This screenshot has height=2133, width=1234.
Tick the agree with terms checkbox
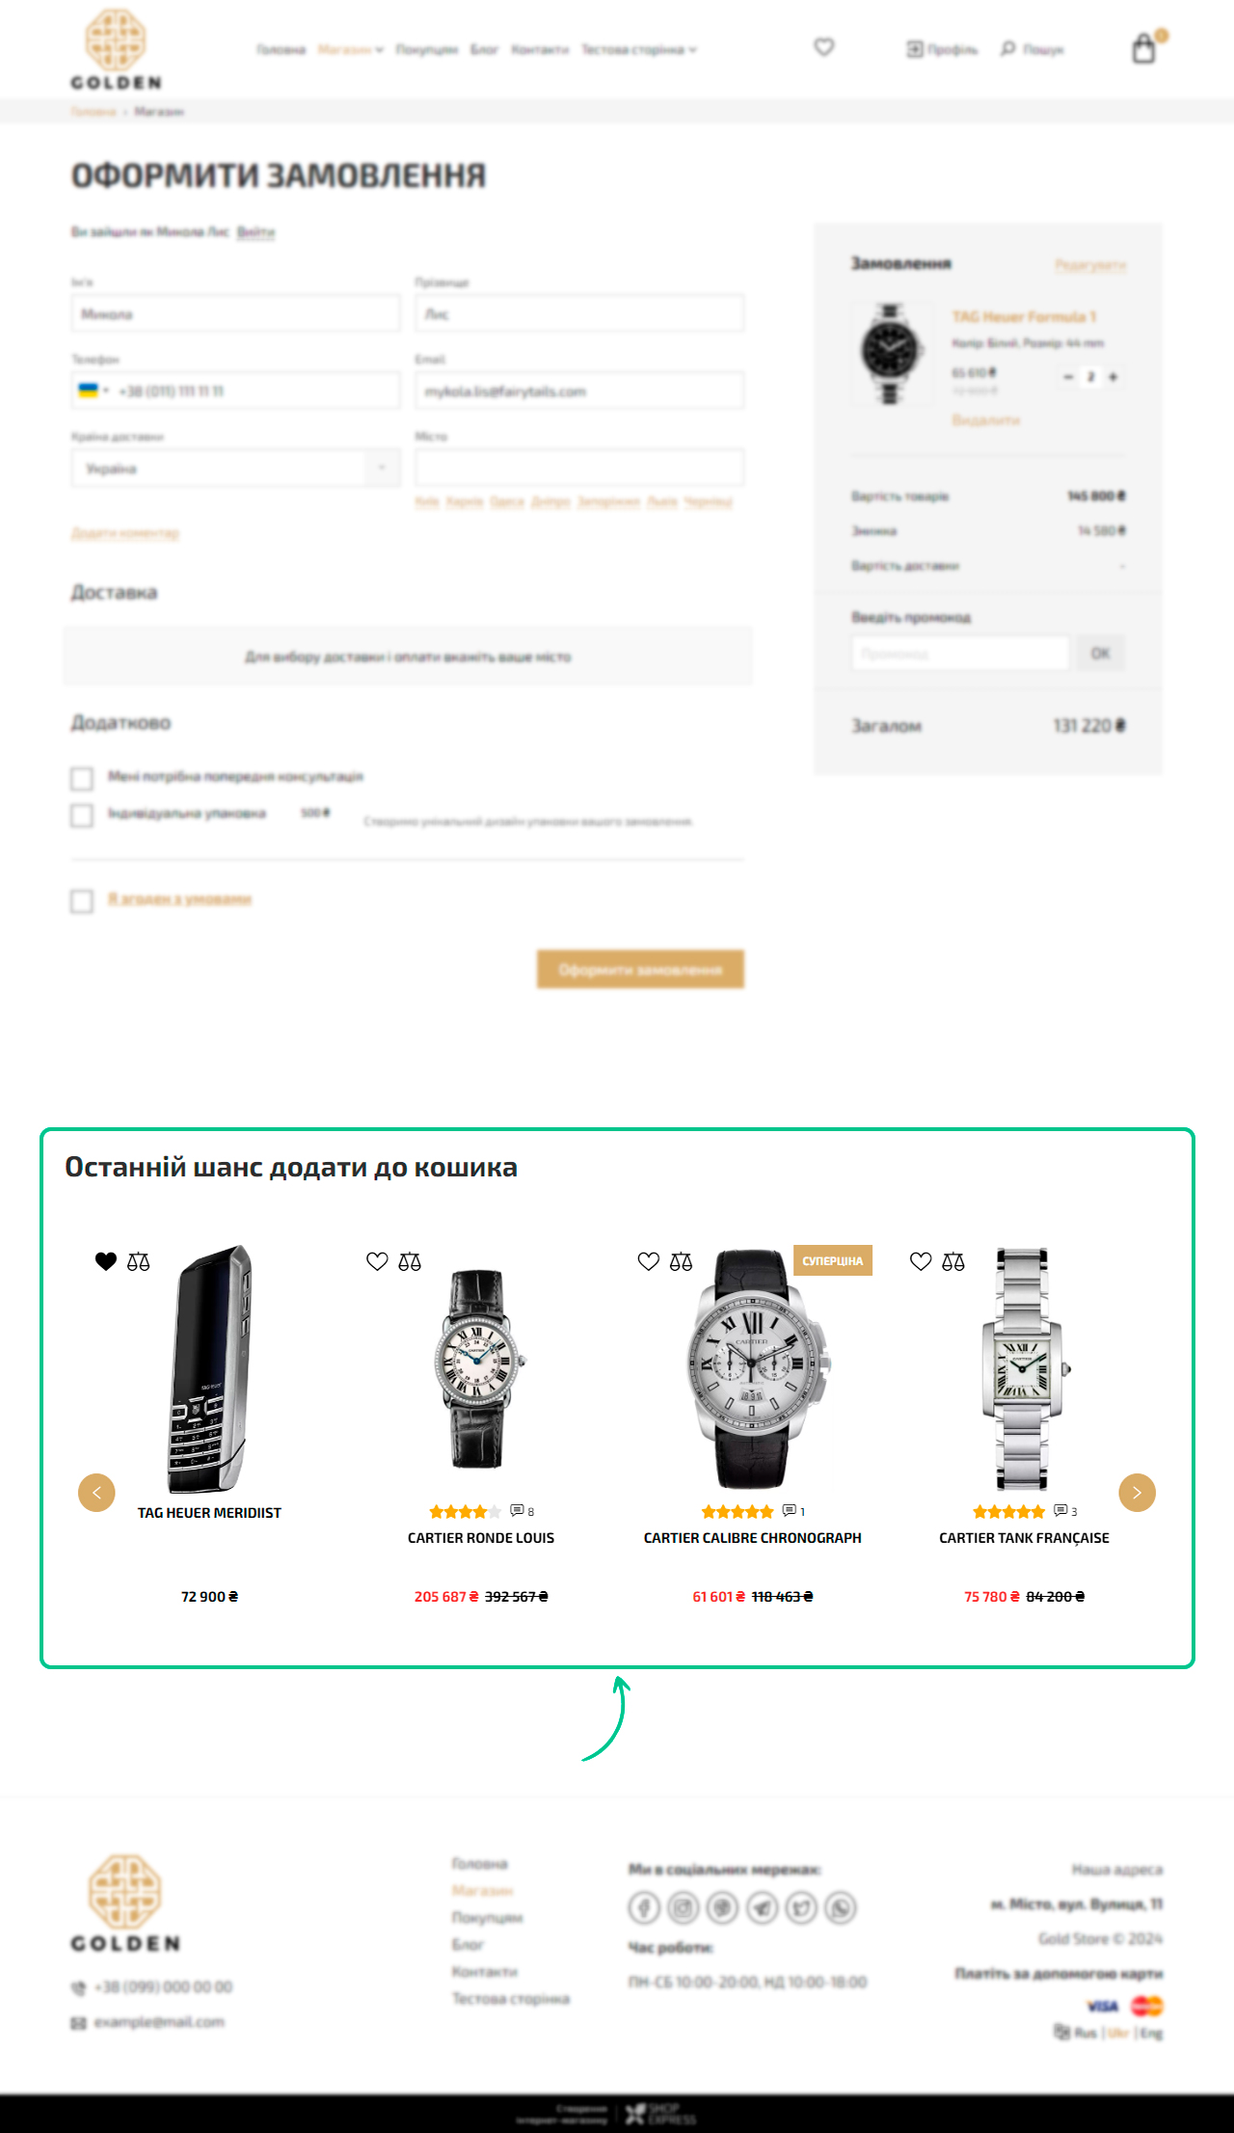coord(82,901)
